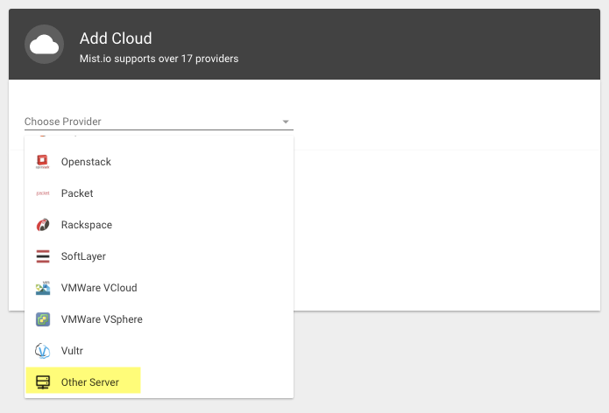Click the Choose Provider field label
The height and width of the screenshot is (413, 609).
(x=62, y=122)
